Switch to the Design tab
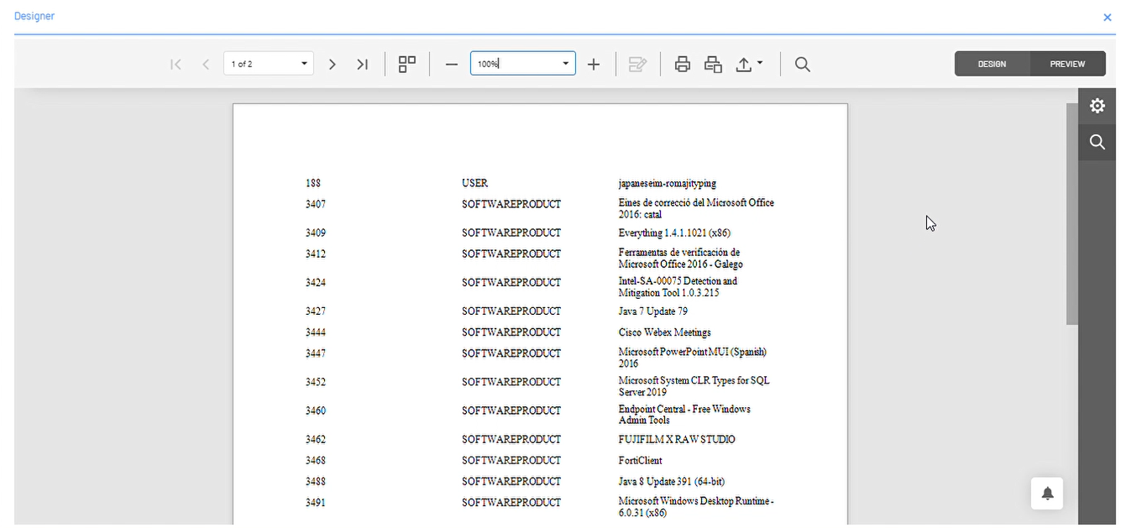The image size is (1121, 528). (992, 64)
